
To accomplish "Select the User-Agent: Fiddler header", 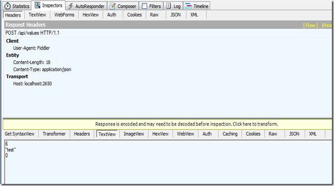I will pyautogui.click(x=31, y=48).
